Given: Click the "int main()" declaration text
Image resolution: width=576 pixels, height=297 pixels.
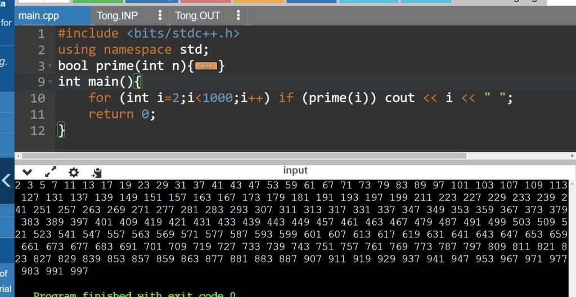Looking at the screenshot, I should (x=95, y=82).
